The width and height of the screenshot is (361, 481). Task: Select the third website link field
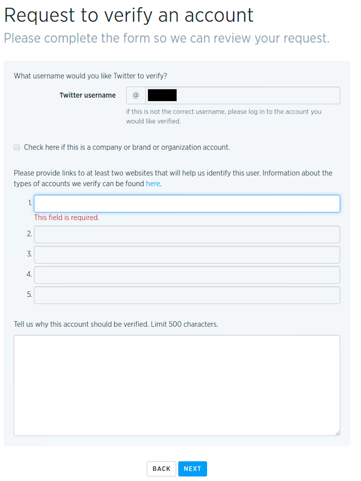(x=187, y=255)
